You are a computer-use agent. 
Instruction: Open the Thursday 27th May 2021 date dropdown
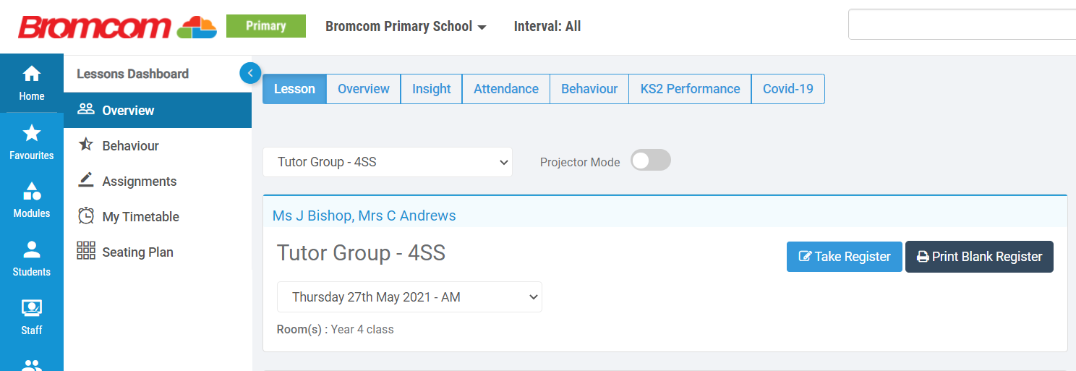[409, 297]
